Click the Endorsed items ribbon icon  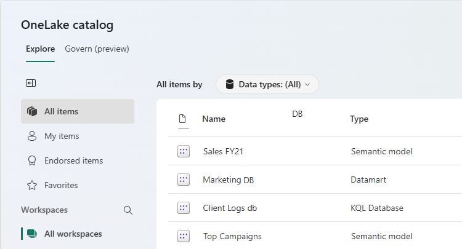(32, 160)
